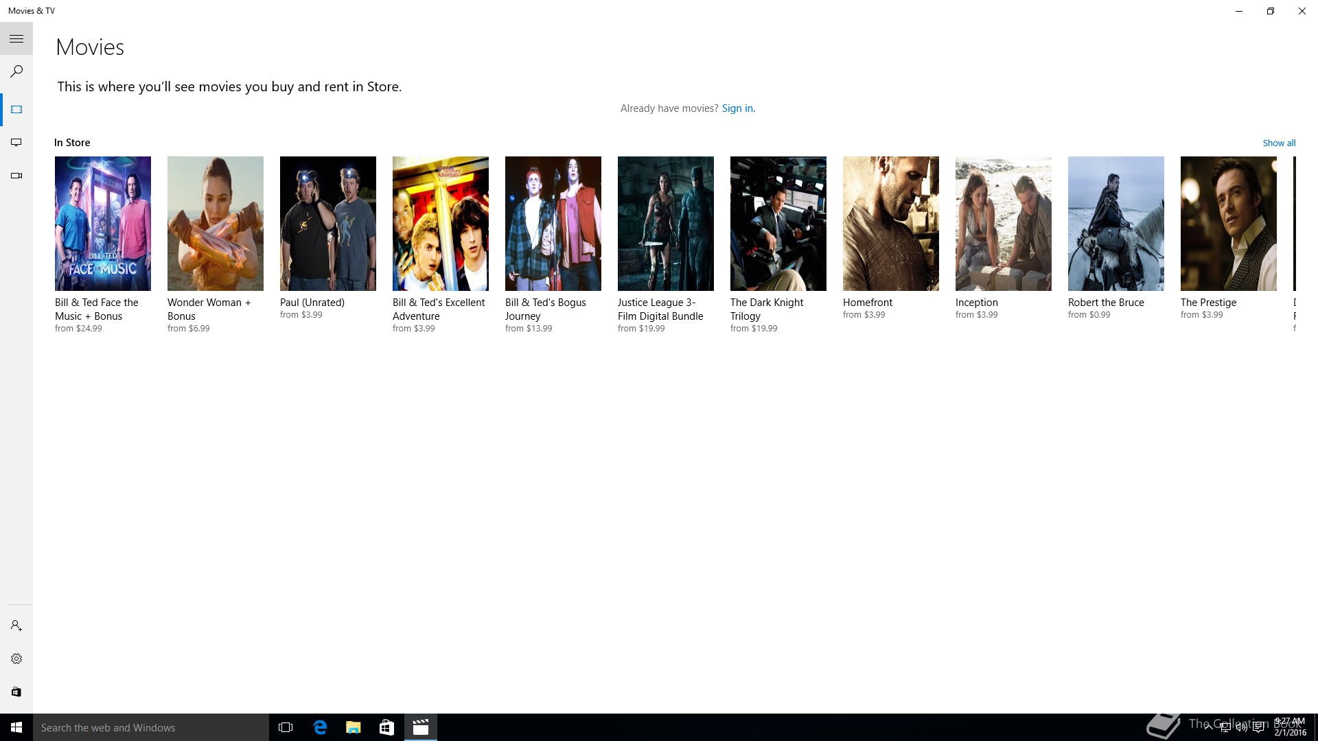
Task: Open the volume speaker tray icon
Action: [x=1241, y=728]
